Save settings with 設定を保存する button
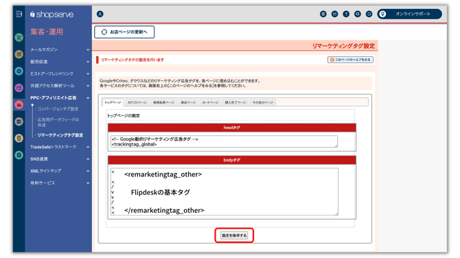 234,235
